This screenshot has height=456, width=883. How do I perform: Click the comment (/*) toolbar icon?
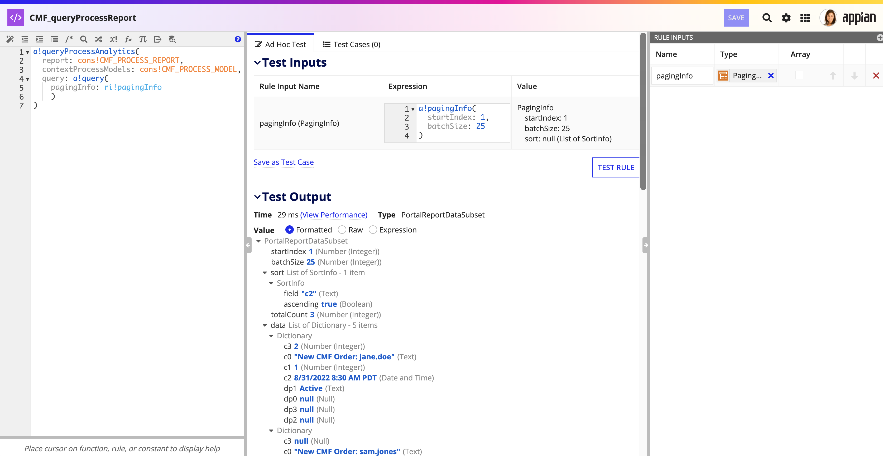click(x=69, y=39)
